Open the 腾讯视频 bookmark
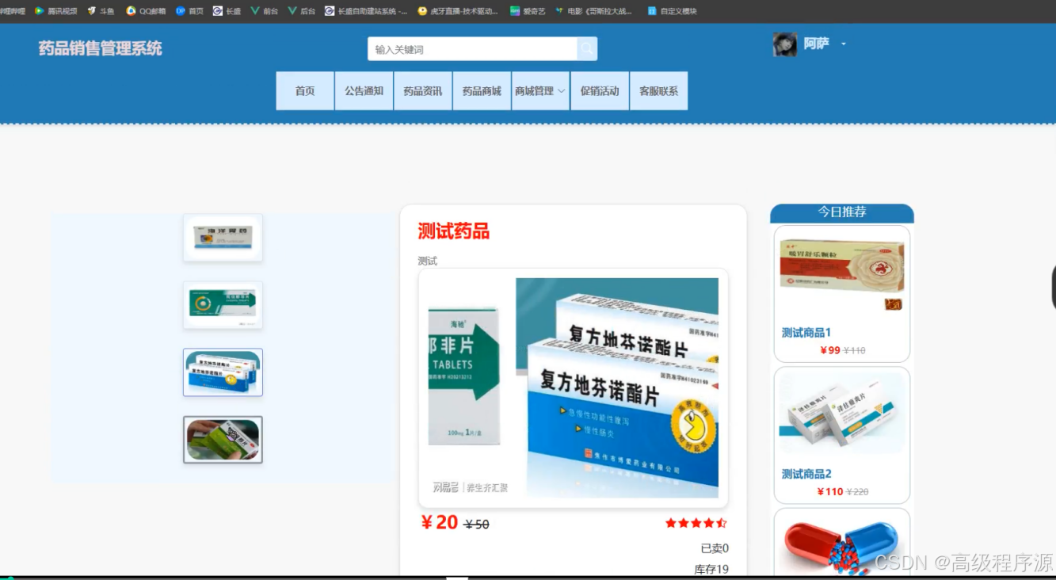This screenshot has width=1056, height=580. [56, 11]
